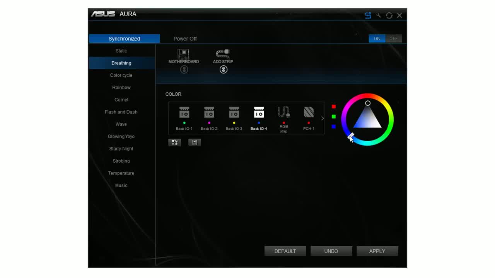495x278 pixels.
Task: Pick the green preset color swatch
Action: (x=334, y=117)
